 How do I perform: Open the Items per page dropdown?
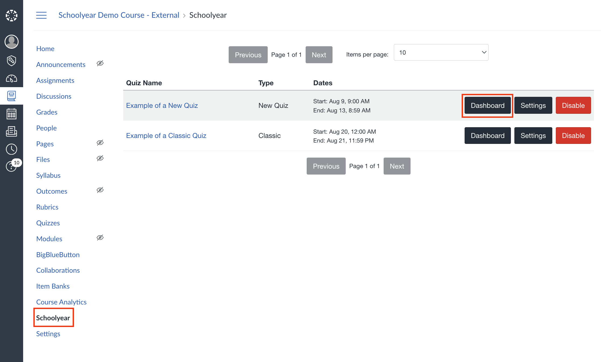pyautogui.click(x=441, y=52)
